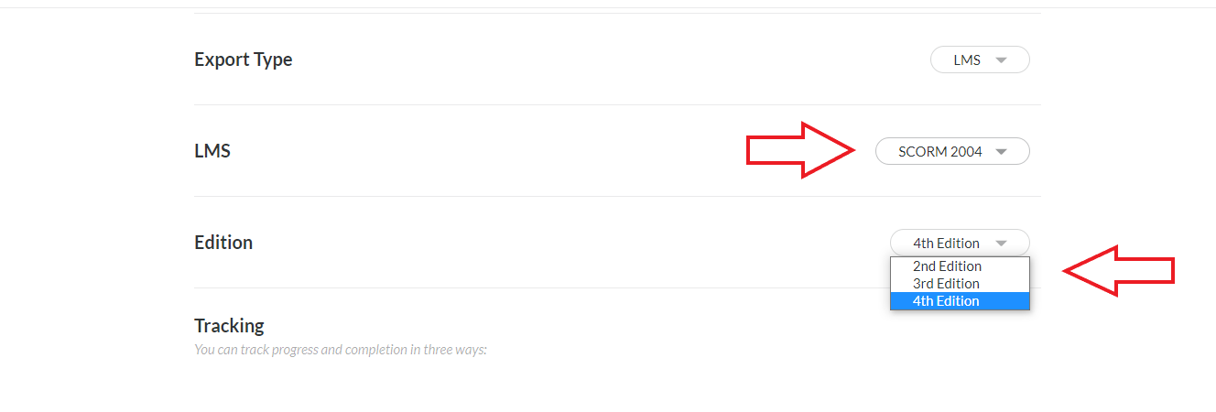Click the caret arrow in Export Type pill
Viewport: 1216px width, 412px height.
coord(1001,60)
